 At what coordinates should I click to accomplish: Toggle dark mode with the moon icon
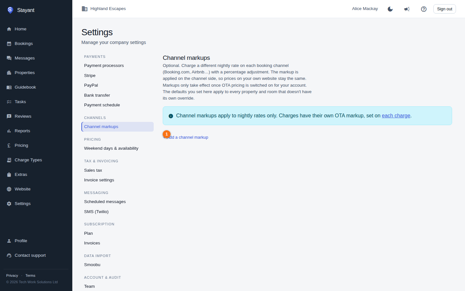click(390, 9)
